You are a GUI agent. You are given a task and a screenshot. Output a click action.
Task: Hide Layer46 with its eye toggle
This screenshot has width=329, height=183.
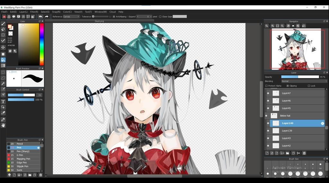268,101
